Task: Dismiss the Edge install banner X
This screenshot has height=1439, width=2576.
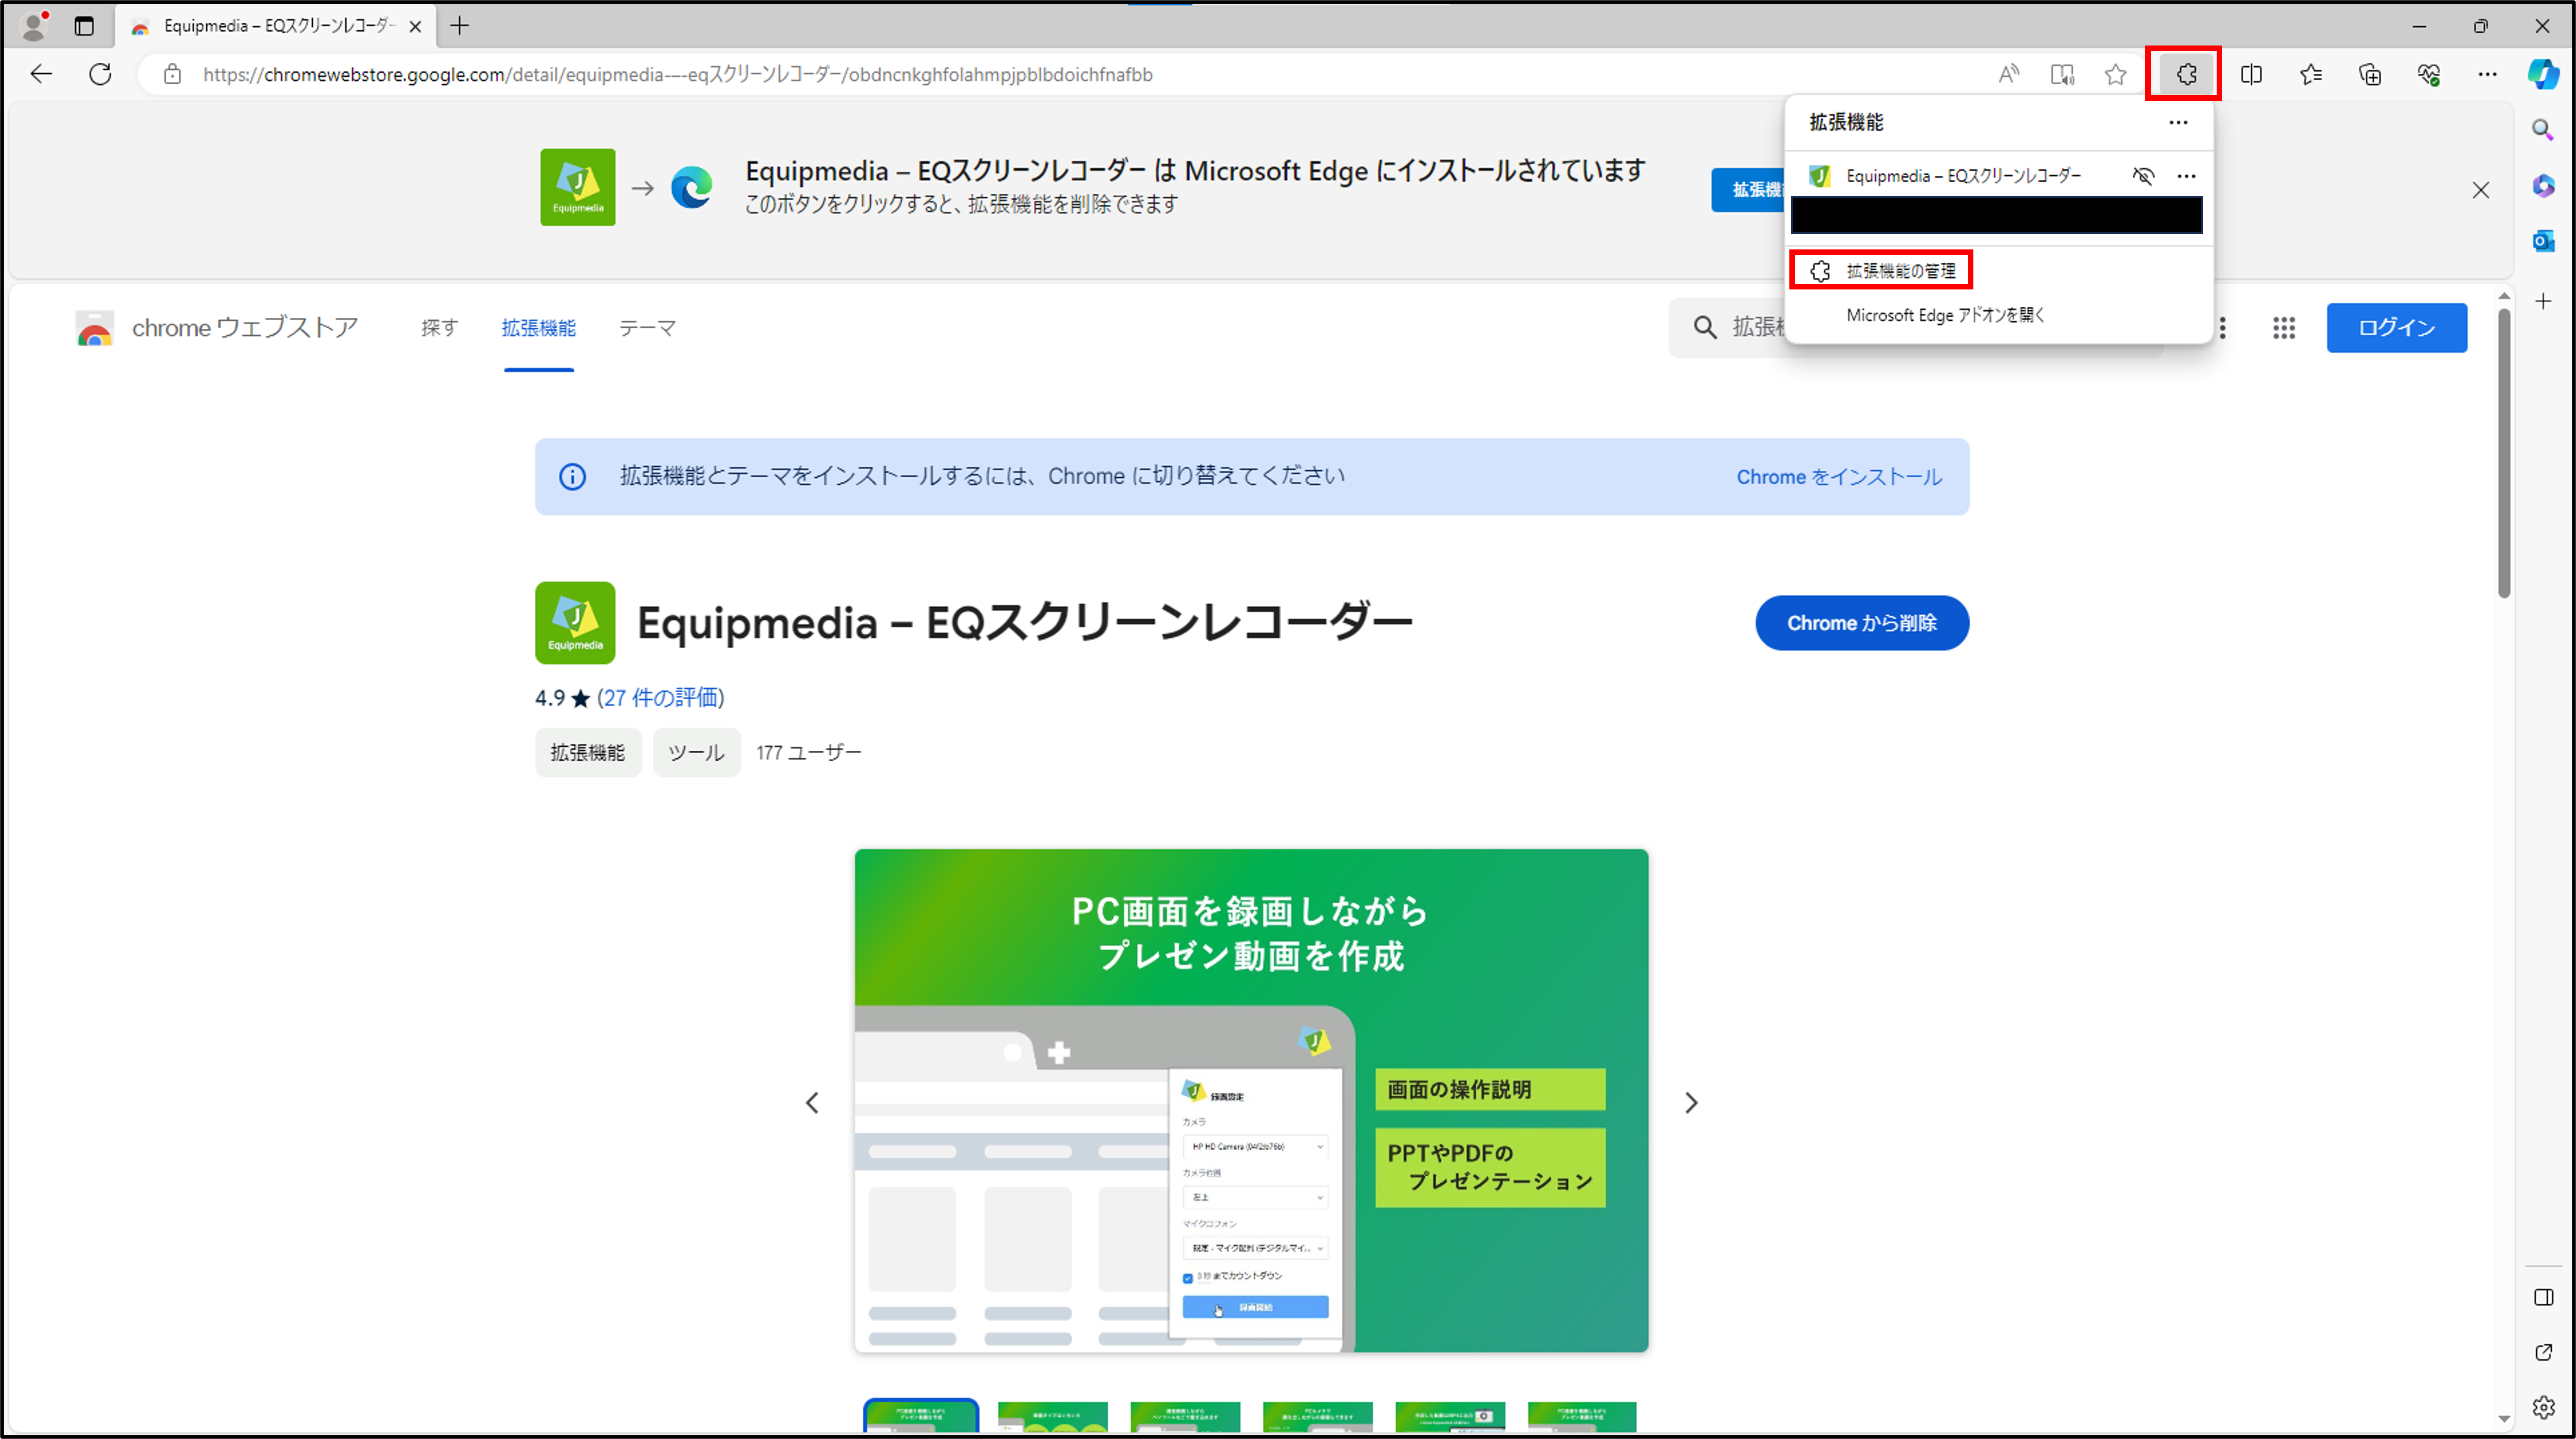Action: [2481, 190]
